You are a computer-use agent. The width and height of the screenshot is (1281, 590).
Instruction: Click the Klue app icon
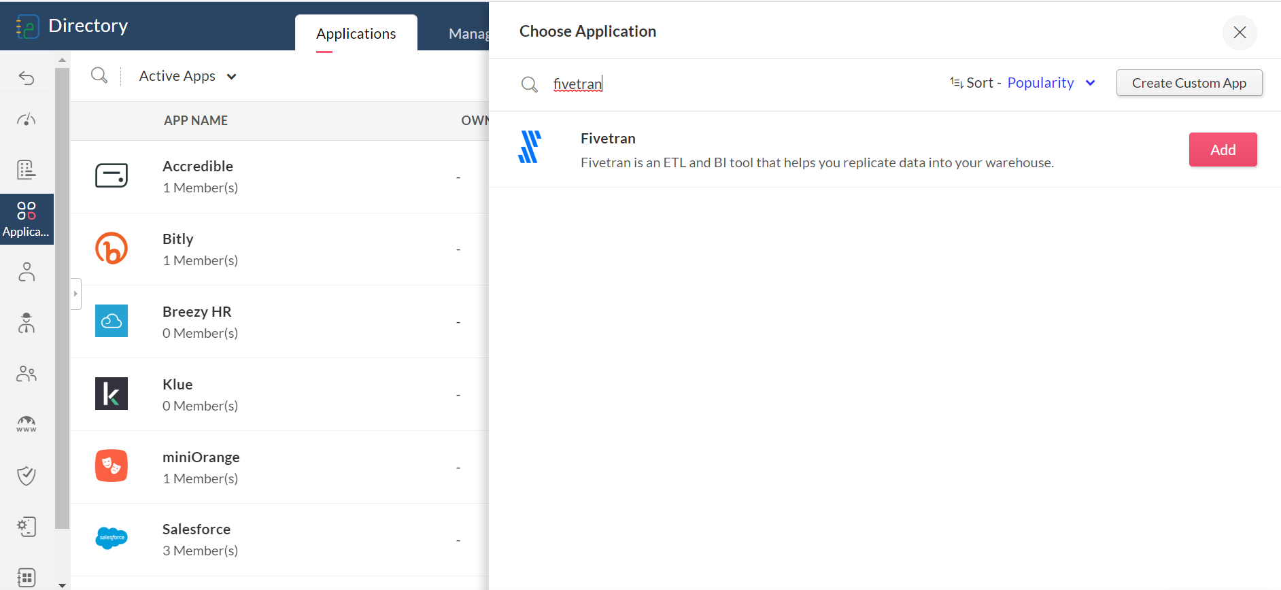pos(112,394)
